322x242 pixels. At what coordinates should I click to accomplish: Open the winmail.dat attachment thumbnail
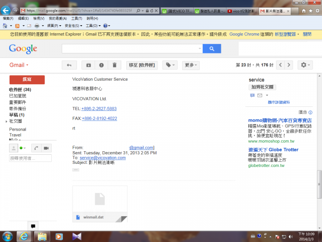(100, 204)
